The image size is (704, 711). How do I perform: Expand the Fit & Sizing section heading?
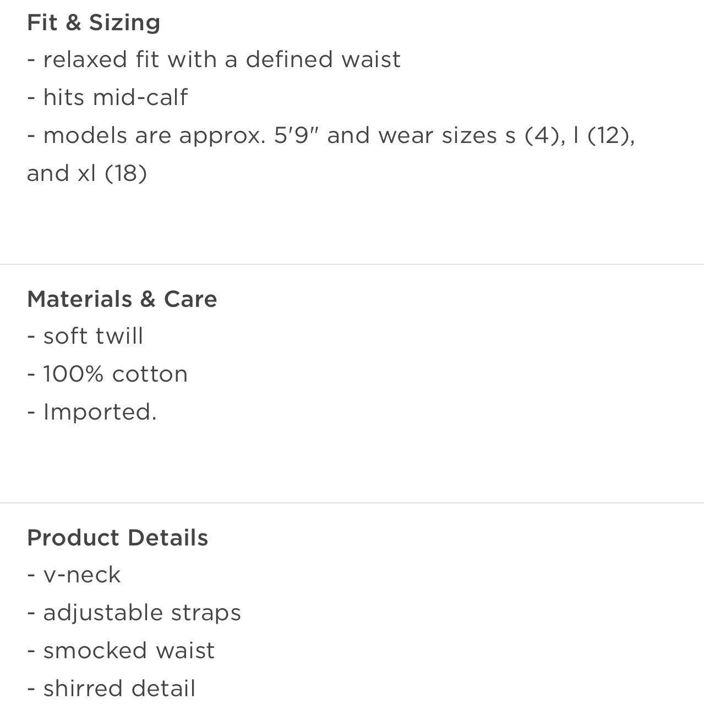coord(94,23)
